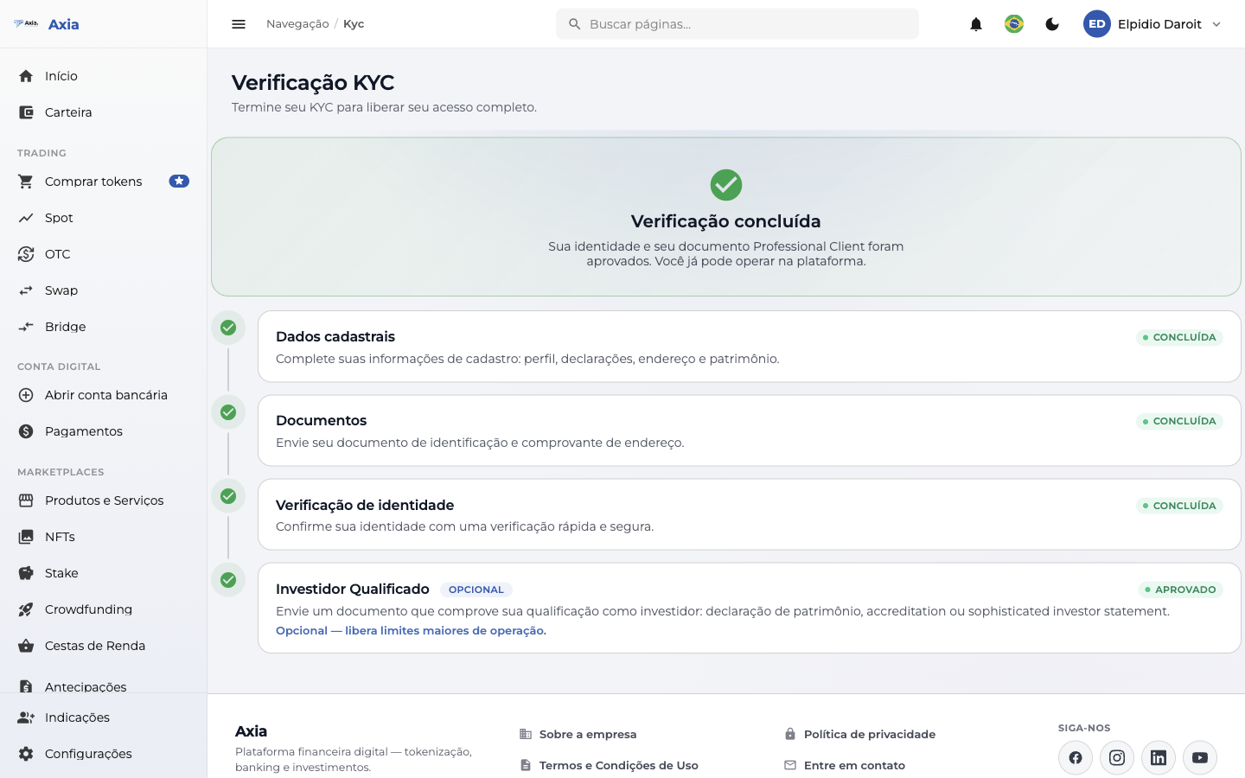1245x778 pixels.
Task: Click the Crowdfunding rocket icon
Action: [26, 609]
